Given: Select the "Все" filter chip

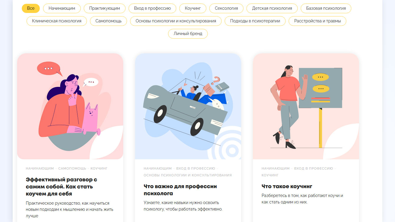Looking at the screenshot, I should (x=31, y=8).
